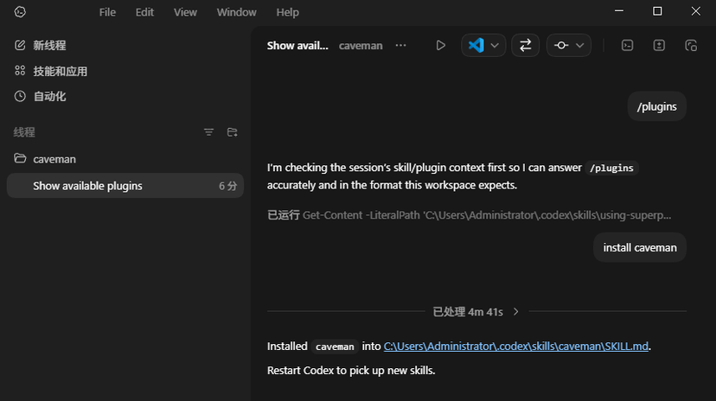Click the Codex app logo icon
The height and width of the screenshot is (401, 716).
(x=20, y=12)
